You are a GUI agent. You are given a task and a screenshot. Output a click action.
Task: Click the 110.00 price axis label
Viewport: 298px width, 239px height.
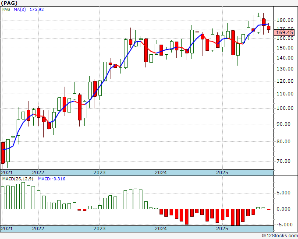(x=285, y=94)
